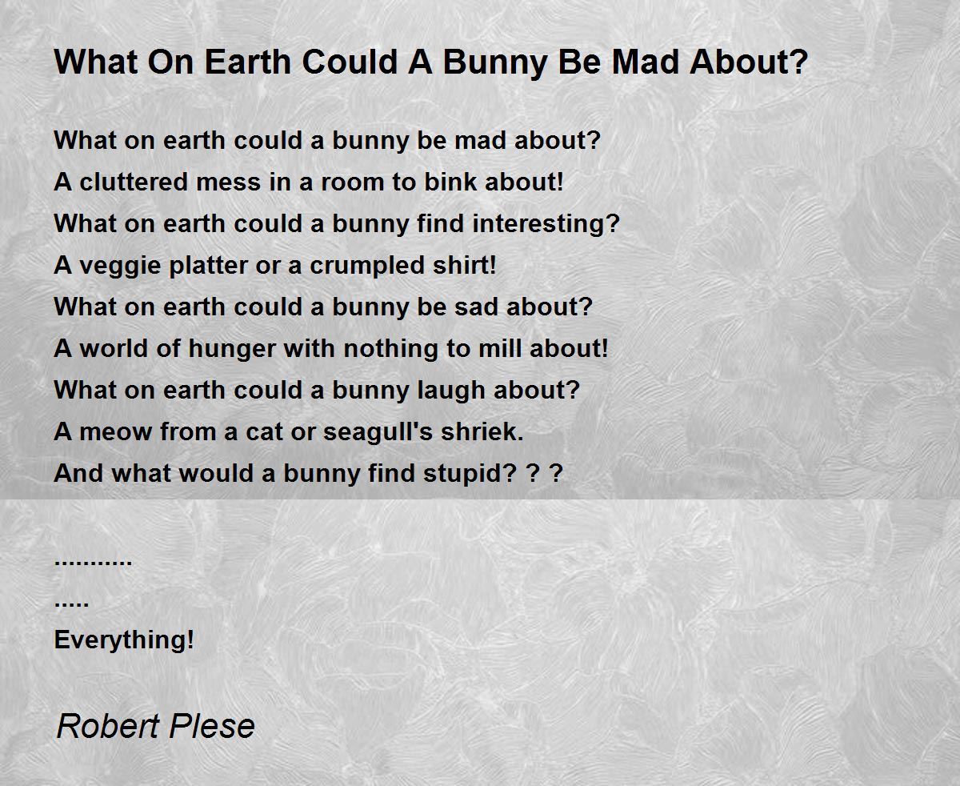Image resolution: width=960 pixels, height=786 pixels.
Task: Select the first line about a mad bunny
Action: tap(326, 140)
